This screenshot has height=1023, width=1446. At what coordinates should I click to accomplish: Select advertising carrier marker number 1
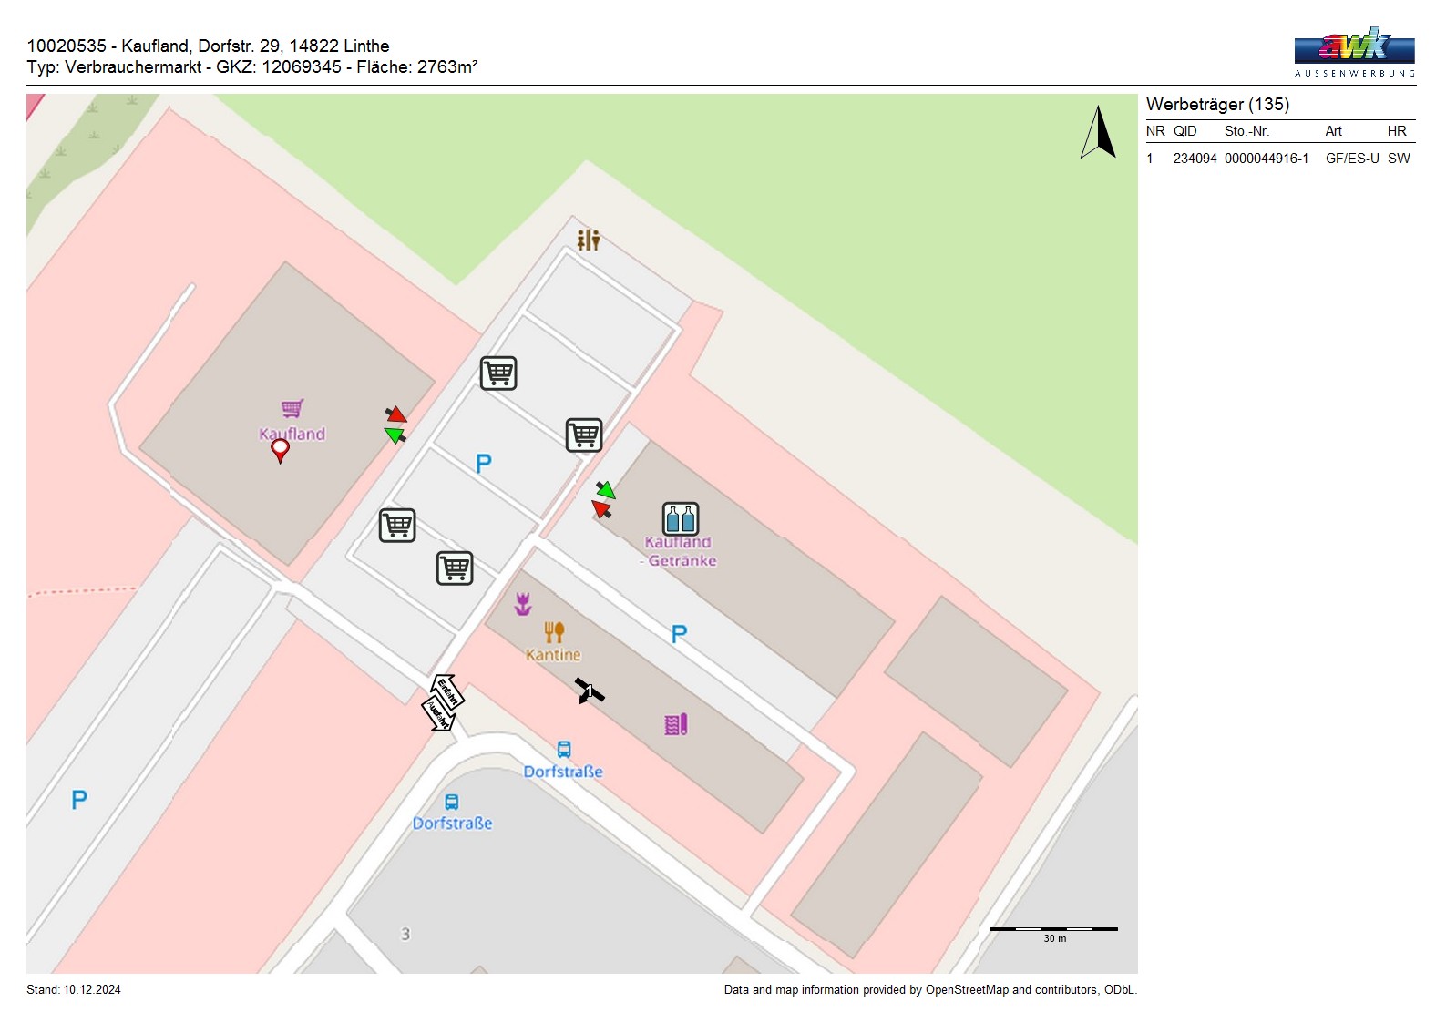589,691
